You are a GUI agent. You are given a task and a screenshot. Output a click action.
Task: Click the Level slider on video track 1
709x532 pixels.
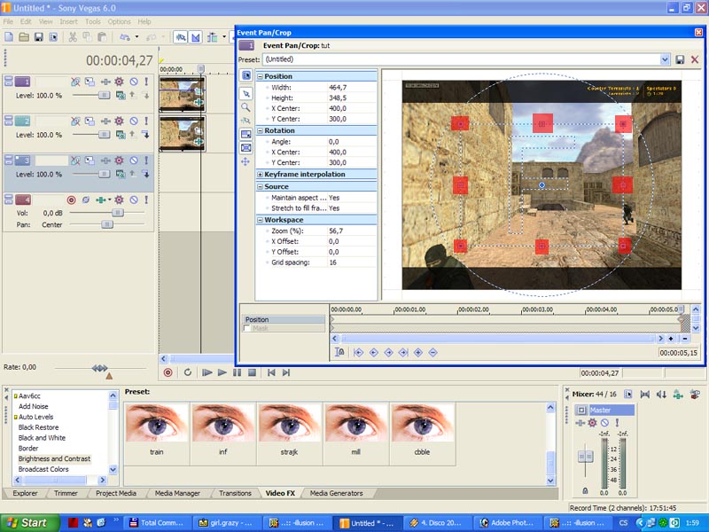(91, 96)
